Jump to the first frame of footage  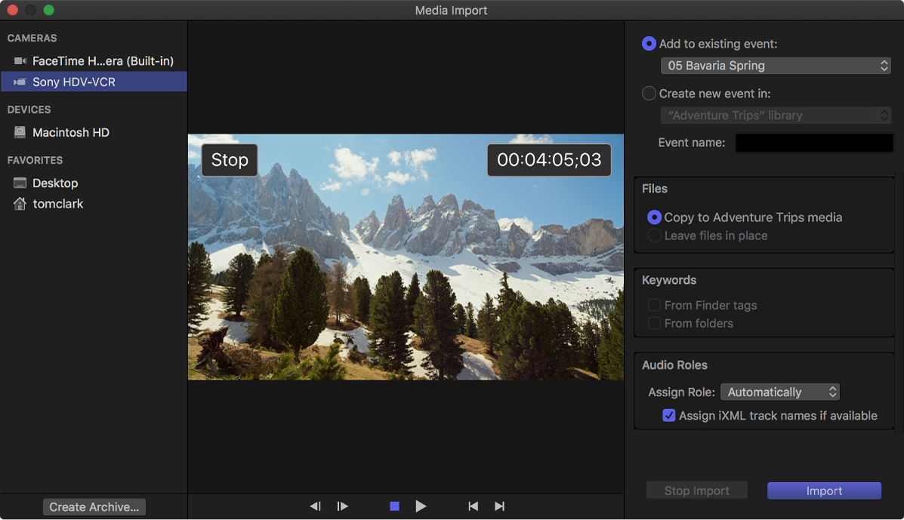coord(474,506)
